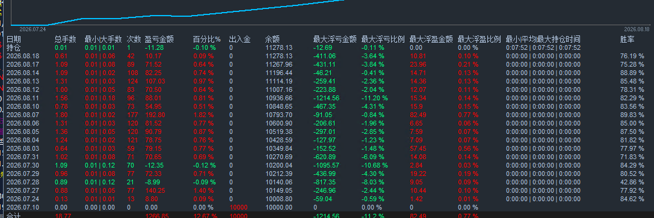Viewport: 654px width, 218px height.
Task: Select the 2026.07.29 date cell
Action: click(x=23, y=174)
